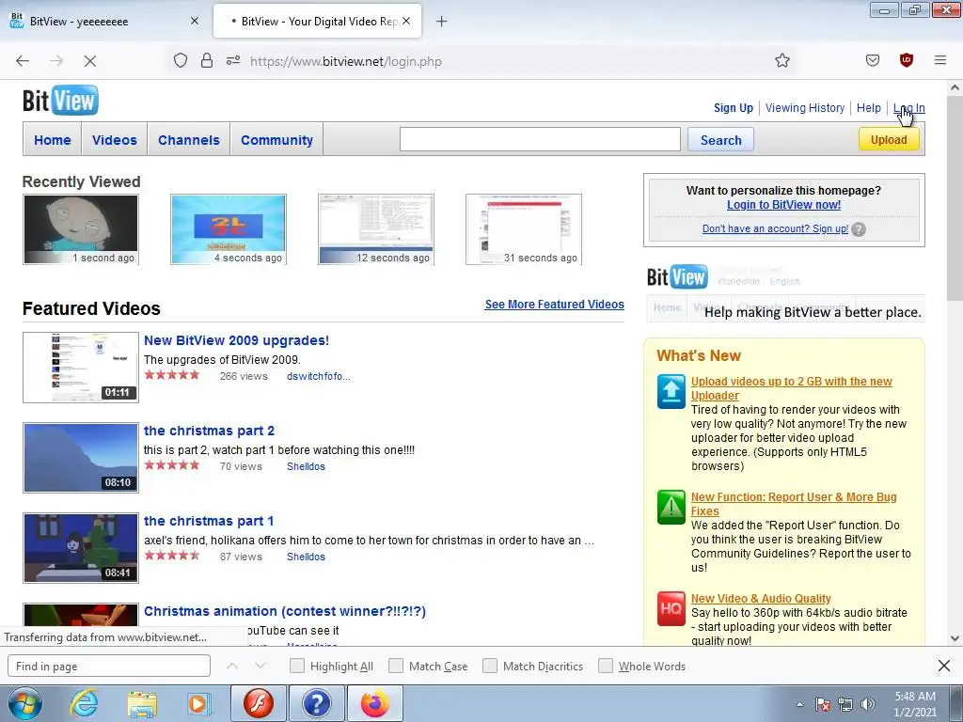Open 'the christmas part 1' video title

(x=209, y=521)
